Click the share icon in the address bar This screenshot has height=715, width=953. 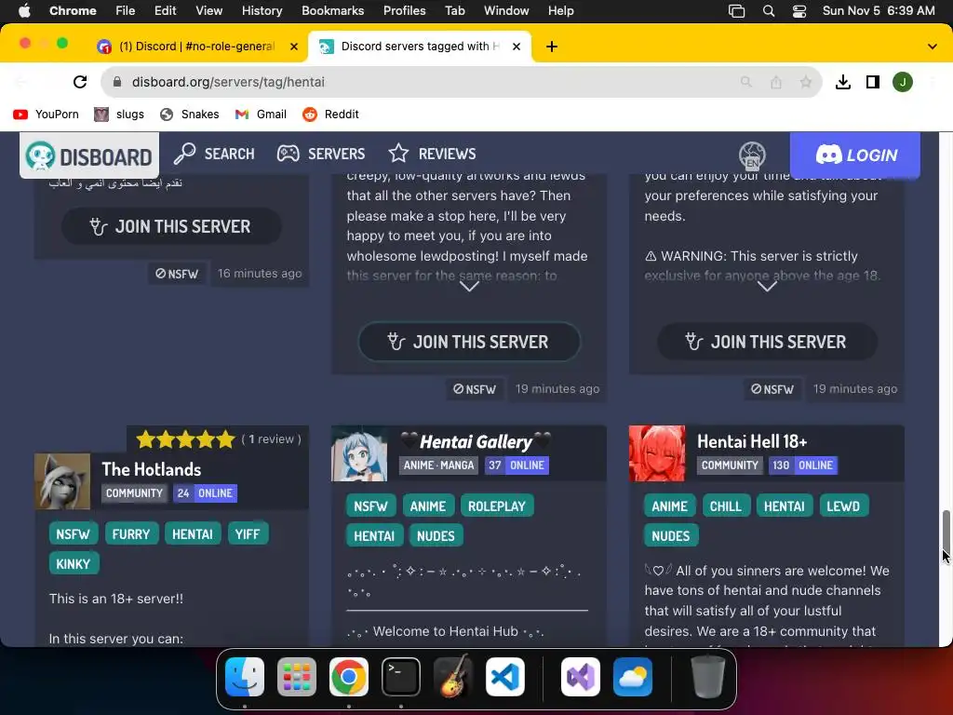[776, 82]
